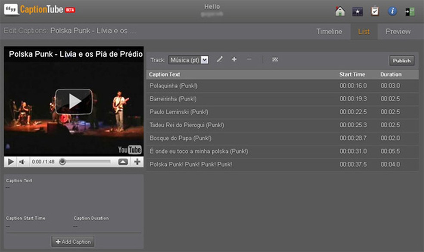Click start time 00:00:28.7
The image size is (424, 252).
353,138
